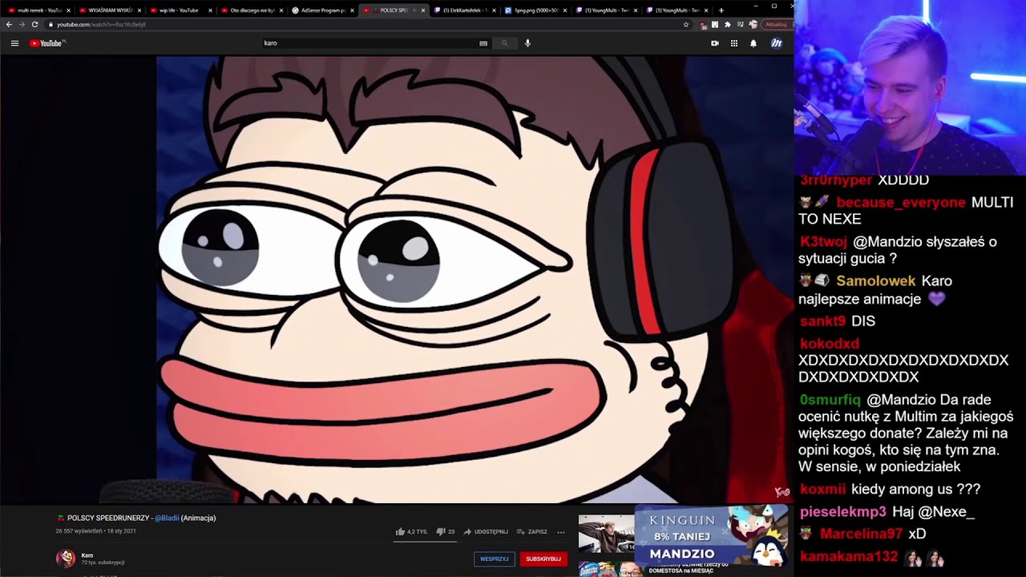Open the first recommended video thumbnail
1026x577 pixels.
click(x=606, y=534)
